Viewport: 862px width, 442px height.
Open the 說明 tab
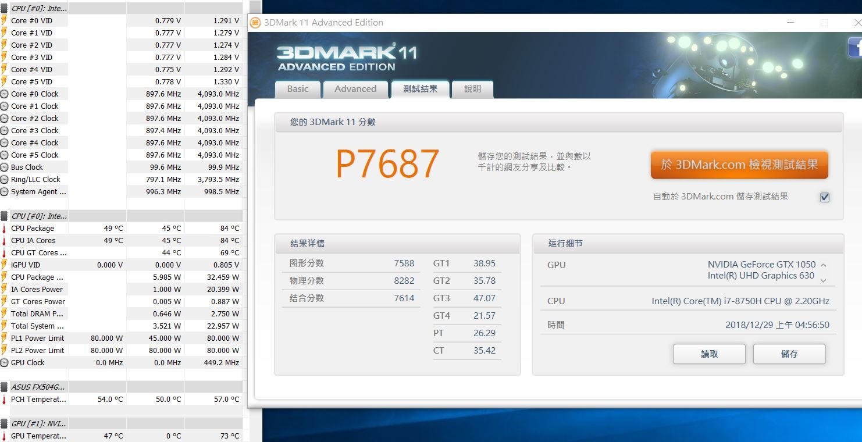tap(472, 89)
